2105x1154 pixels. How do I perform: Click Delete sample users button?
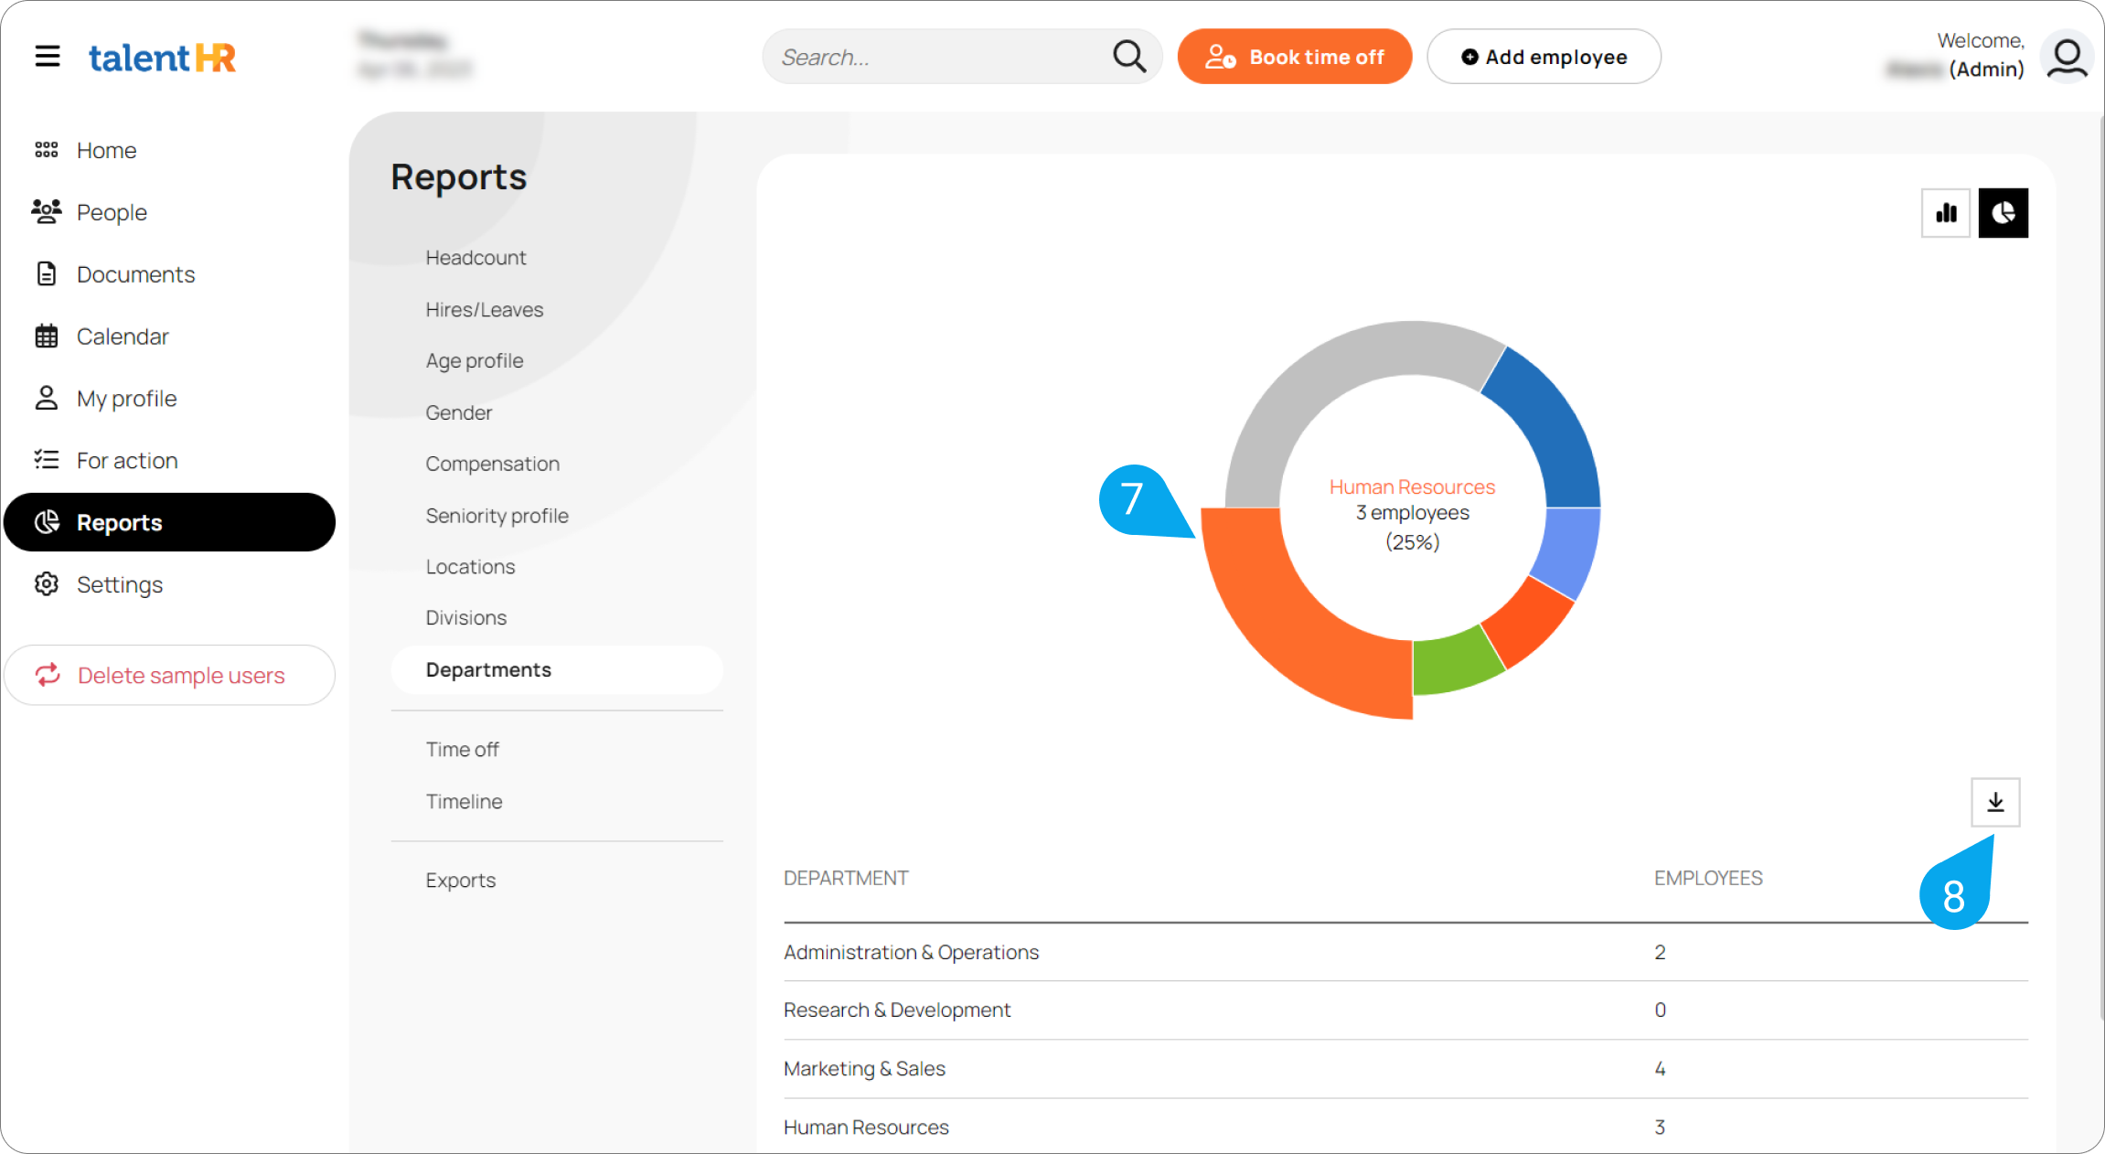coord(169,675)
